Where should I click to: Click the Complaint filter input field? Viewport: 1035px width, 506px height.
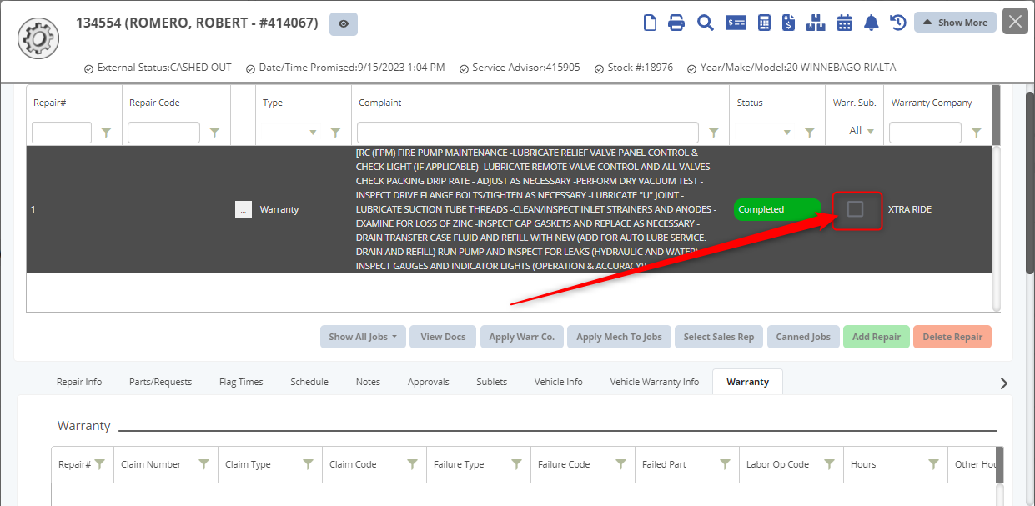pyautogui.click(x=528, y=132)
